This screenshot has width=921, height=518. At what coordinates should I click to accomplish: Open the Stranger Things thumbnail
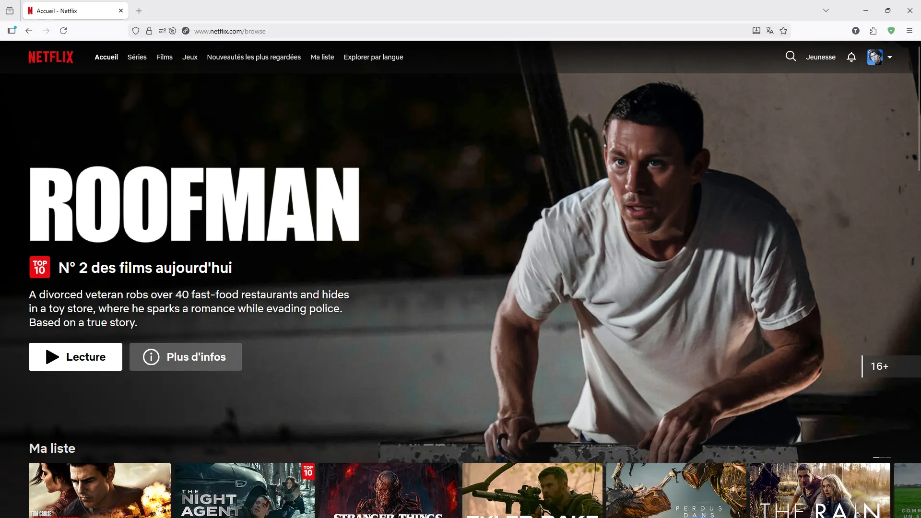coord(389,490)
